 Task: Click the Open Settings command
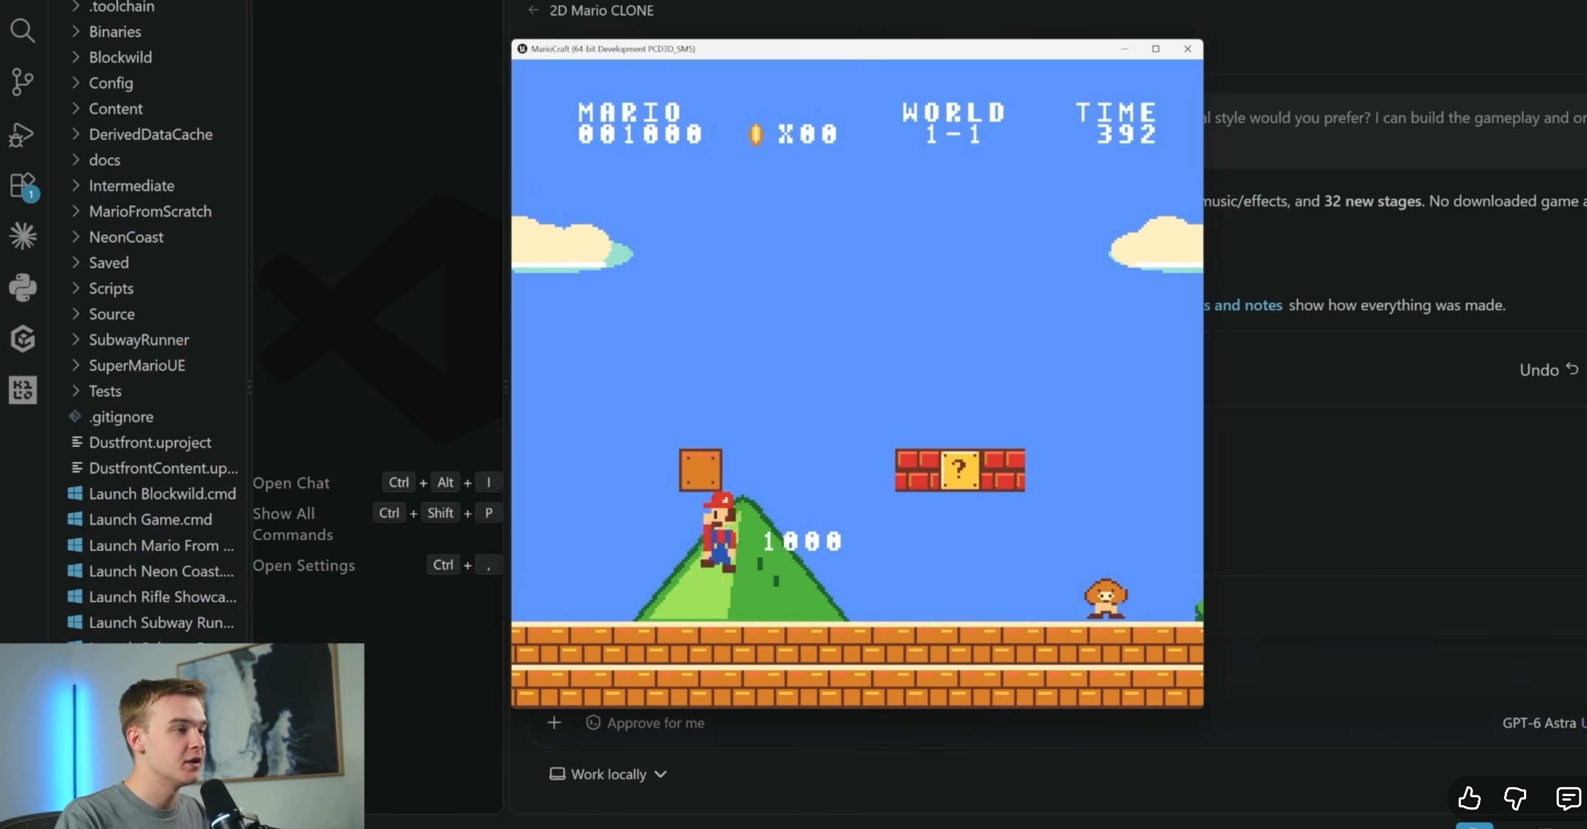304,565
